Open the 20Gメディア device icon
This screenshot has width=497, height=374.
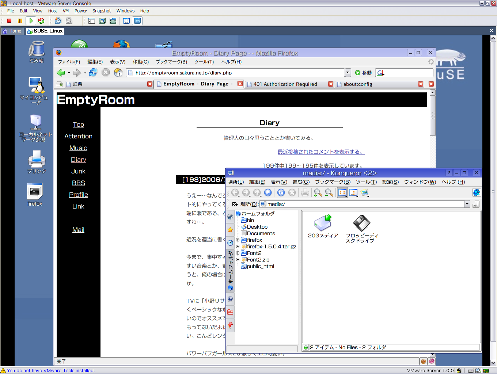[323, 227]
